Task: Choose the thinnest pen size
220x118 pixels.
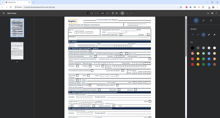Action: [192, 35]
